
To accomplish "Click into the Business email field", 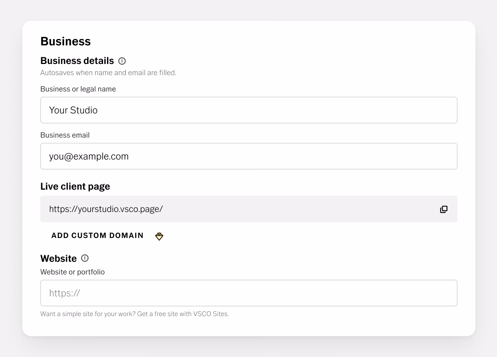I will pos(249,156).
